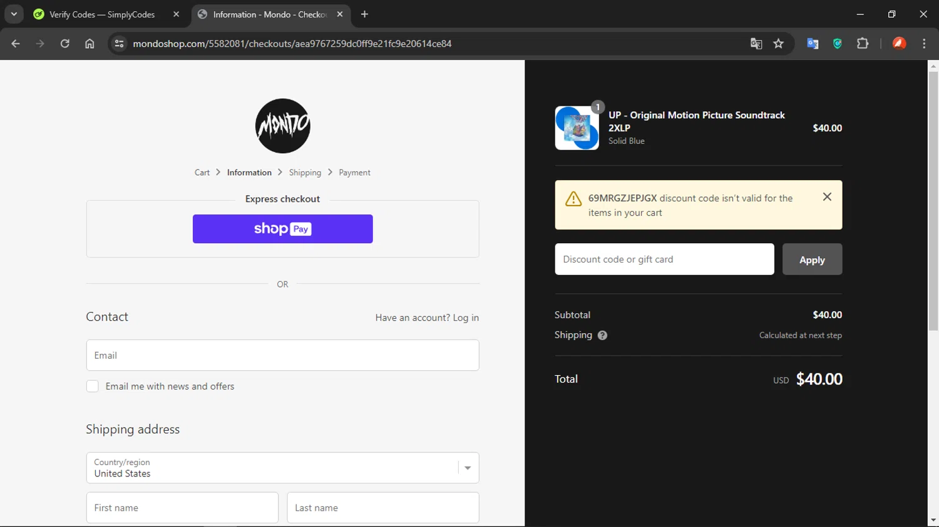This screenshot has height=527, width=939.
Task: Focus the Discount code or gift card field
Action: point(664,259)
